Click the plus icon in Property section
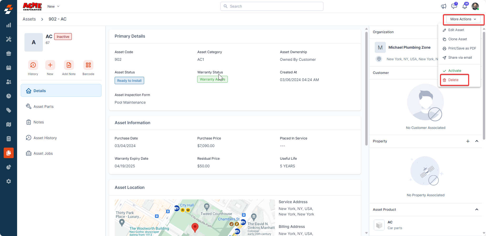The image size is (486, 236). 468,141
